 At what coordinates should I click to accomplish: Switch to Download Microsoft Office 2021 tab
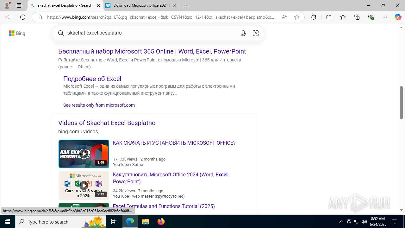pos(141,5)
